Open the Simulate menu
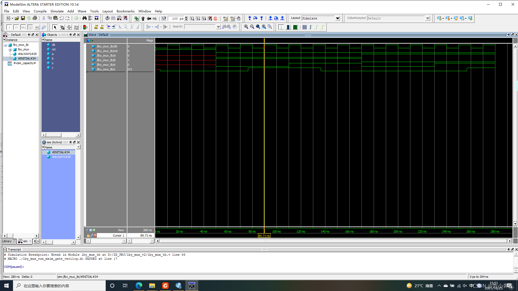 coord(57,11)
